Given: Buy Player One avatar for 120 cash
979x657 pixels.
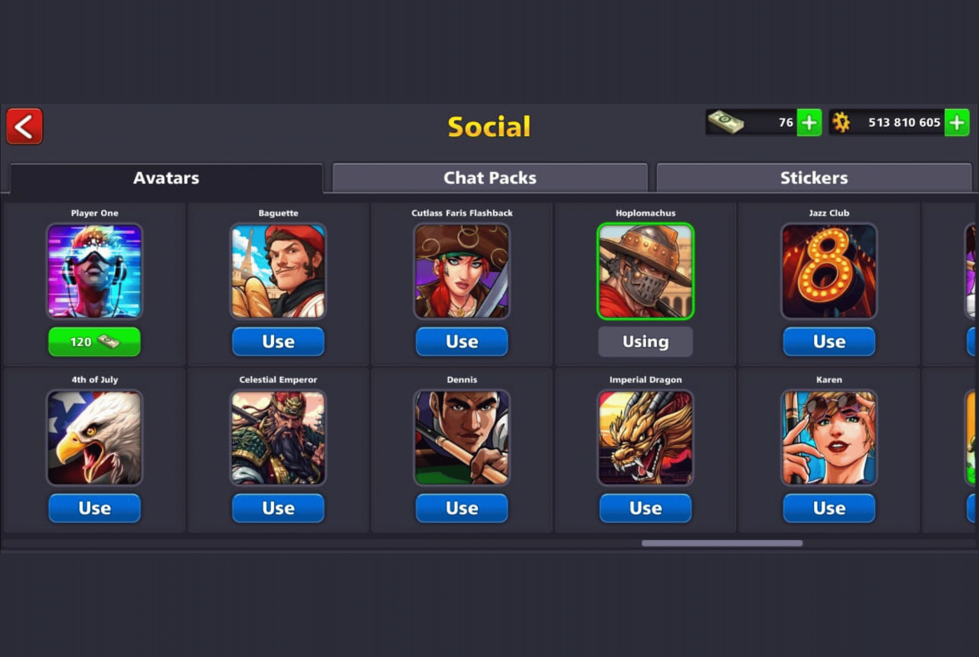Looking at the screenshot, I should click(x=94, y=341).
